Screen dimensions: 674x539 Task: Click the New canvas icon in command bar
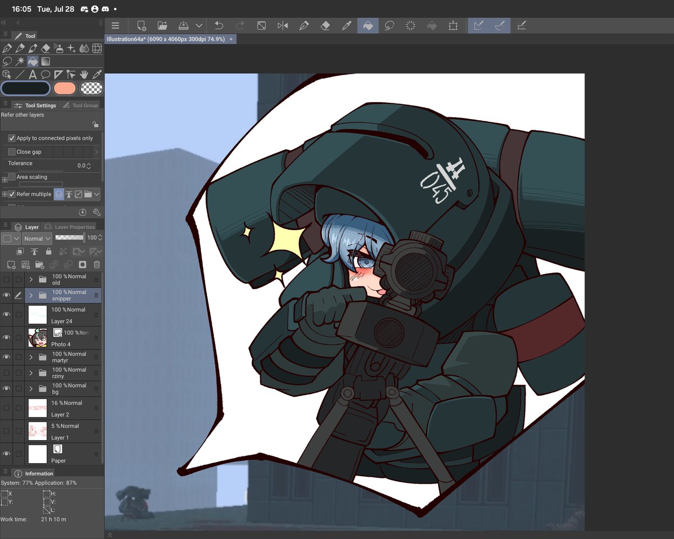142,26
